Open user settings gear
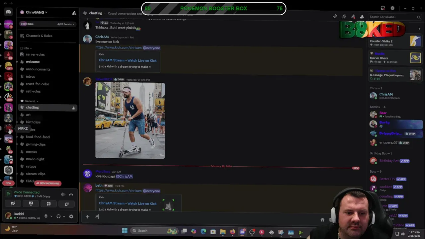The width and height of the screenshot is (425, 239). point(71,216)
